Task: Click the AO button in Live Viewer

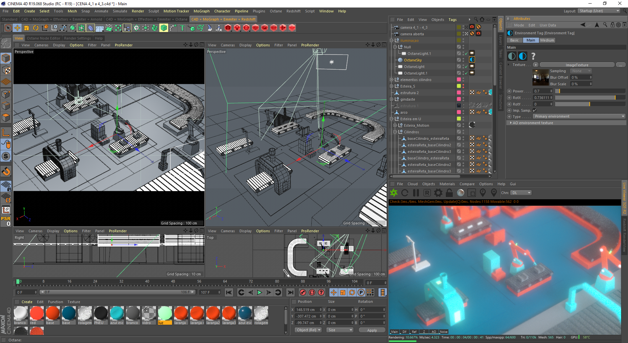Action: 434,332
